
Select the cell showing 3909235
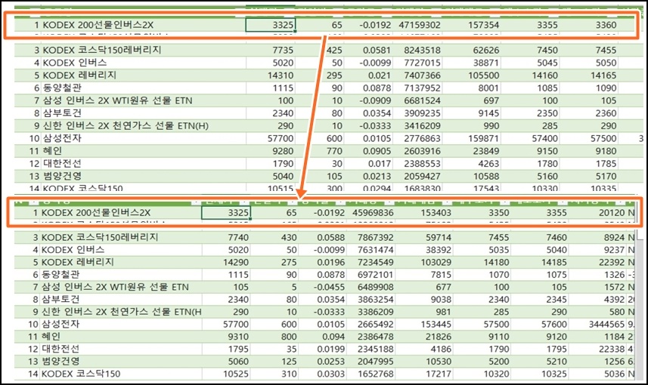pyautogui.click(x=417, y=113)
